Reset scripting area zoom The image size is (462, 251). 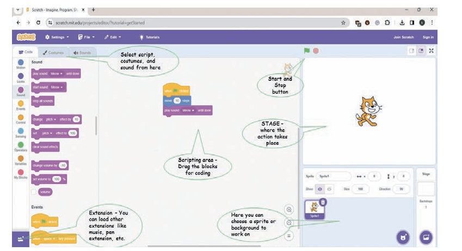pyautogui.click(x=289, y=236)
